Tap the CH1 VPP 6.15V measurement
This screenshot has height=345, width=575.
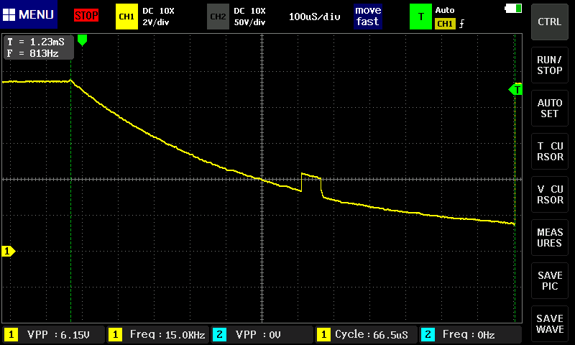[x=54, y=334]
